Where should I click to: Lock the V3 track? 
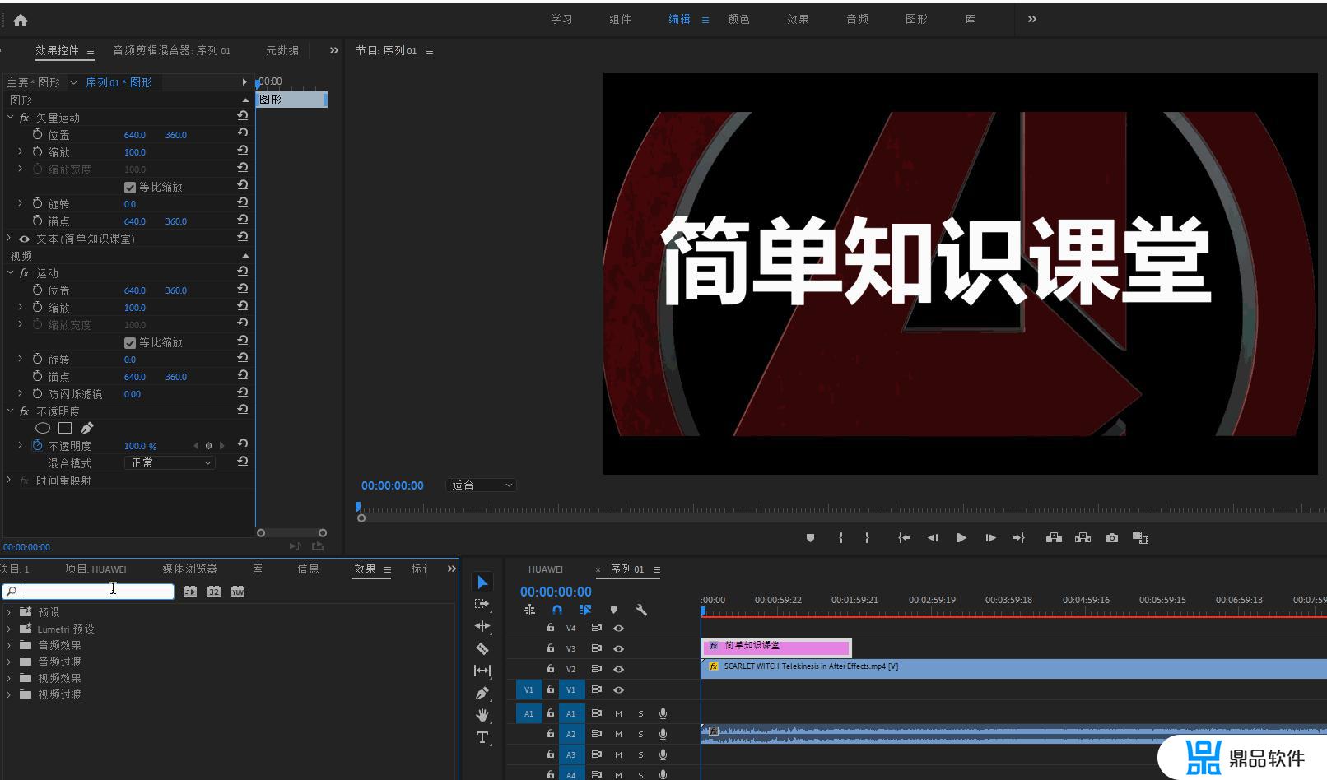(x=551, y=648)
